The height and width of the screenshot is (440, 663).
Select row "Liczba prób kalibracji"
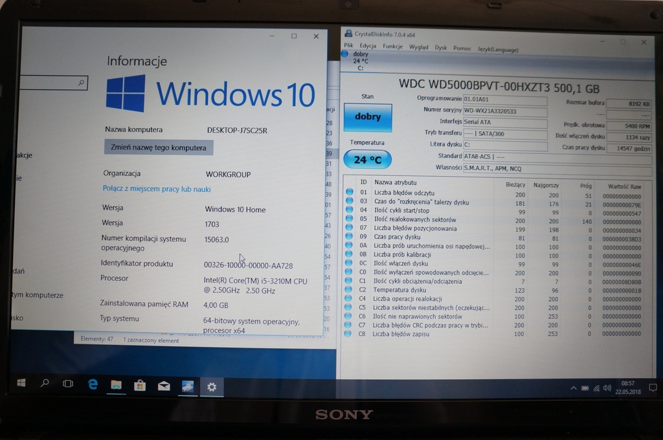coord(495,256)
